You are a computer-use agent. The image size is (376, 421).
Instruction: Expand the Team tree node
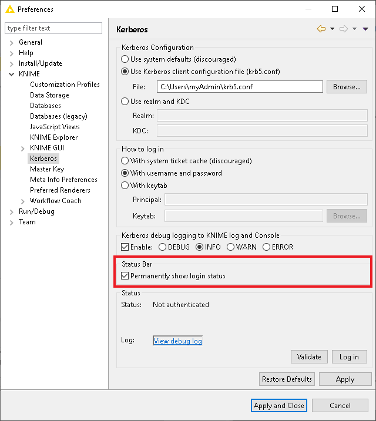point(11,223)
